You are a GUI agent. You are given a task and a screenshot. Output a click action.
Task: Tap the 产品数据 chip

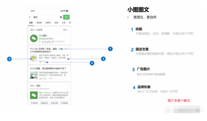click(x=64, y=103)
